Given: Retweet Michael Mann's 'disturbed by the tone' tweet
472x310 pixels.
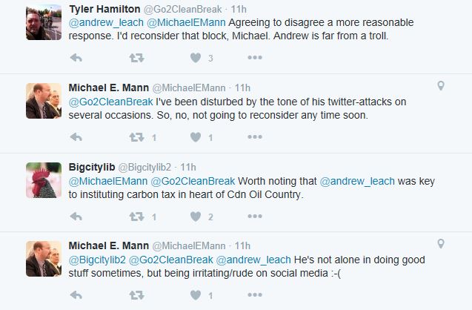Looking at the screenshot, I should 136,137.
